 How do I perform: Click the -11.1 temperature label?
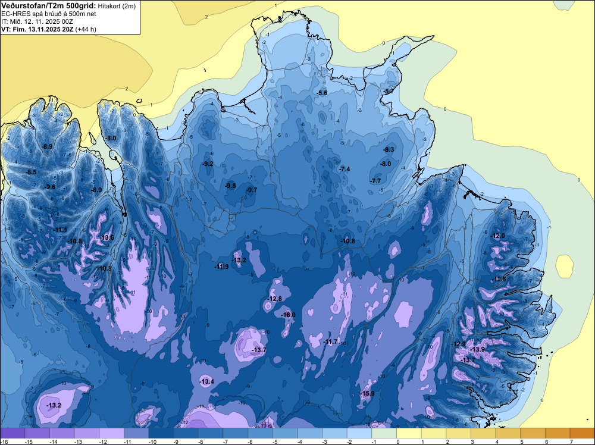60,230
